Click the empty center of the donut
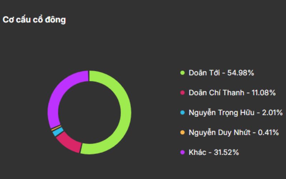 89,112
